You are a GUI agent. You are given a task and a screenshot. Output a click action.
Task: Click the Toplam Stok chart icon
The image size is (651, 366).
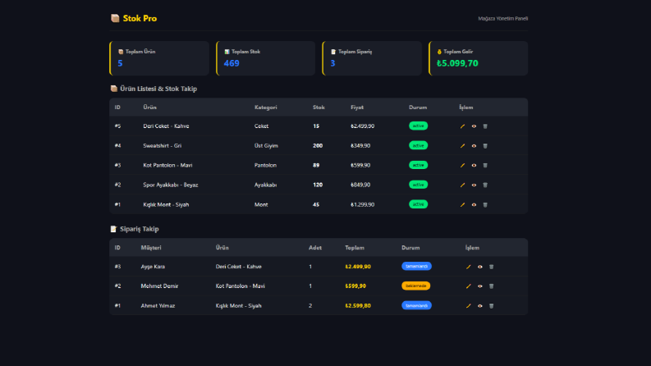(227, 52)
